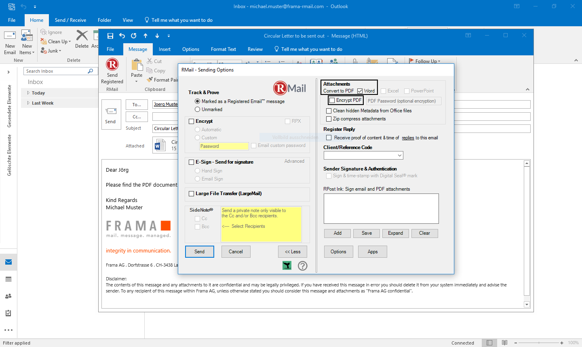Switch to Tasks in navigation bar
Screen dimensions: 582x347
click(x=8, y=313)
